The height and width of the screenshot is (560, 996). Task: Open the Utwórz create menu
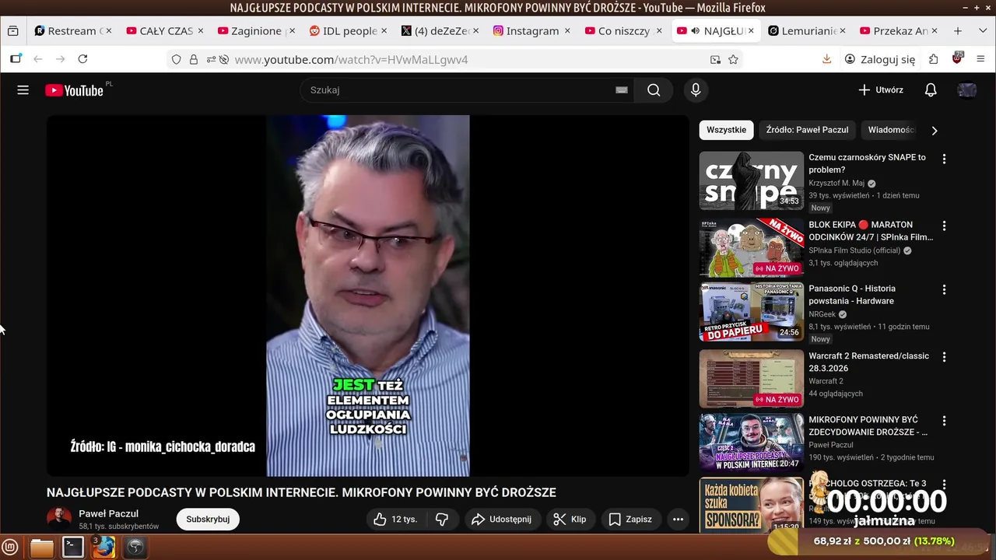880,90
